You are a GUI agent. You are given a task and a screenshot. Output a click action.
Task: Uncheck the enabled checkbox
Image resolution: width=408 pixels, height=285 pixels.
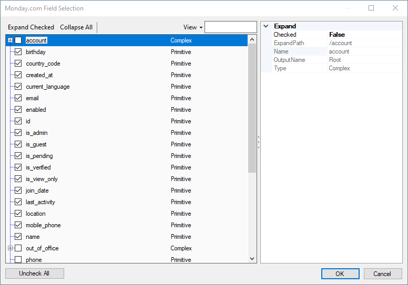(x=18, y=110)
